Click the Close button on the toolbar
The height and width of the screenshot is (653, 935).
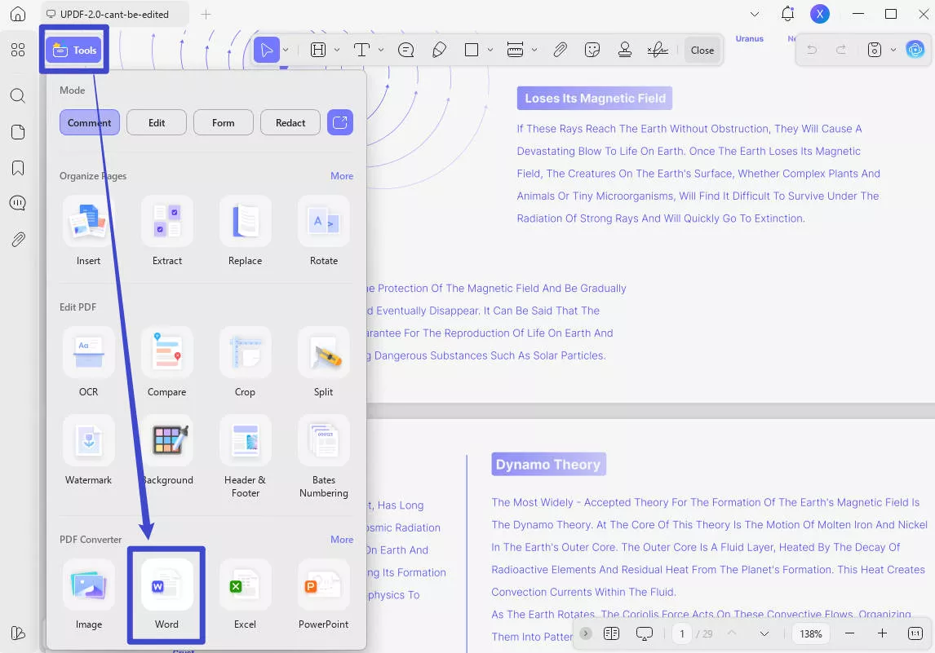pos(702,50)
